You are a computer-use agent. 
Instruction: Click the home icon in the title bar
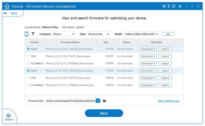pyautogui.click(x=7, y=6)
